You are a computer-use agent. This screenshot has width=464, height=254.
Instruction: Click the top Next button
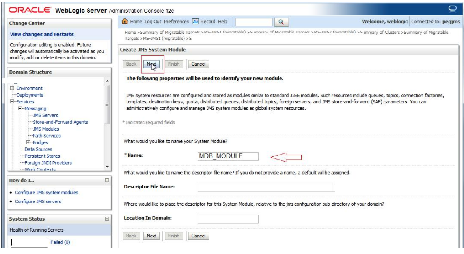click(151, 64)
